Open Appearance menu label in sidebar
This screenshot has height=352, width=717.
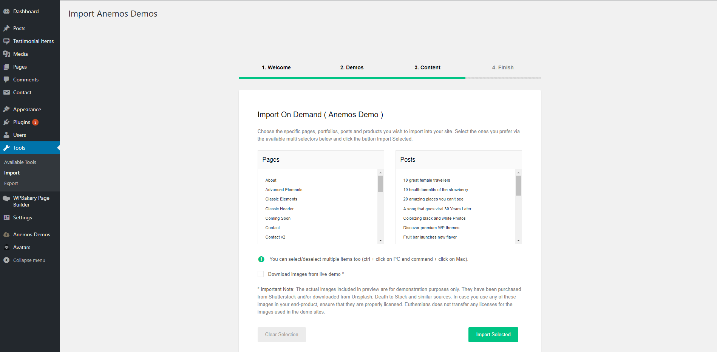click(27, 109)
